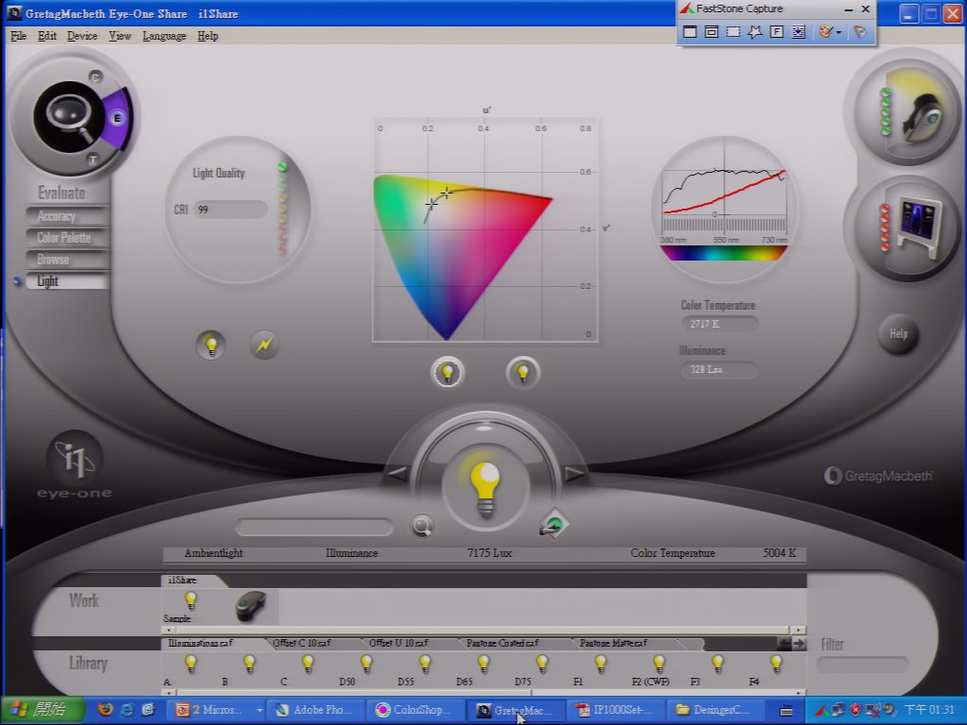Toggle the right bulb below the chromaticity diagram
967x725 pixels.
[x=523, y=373]
